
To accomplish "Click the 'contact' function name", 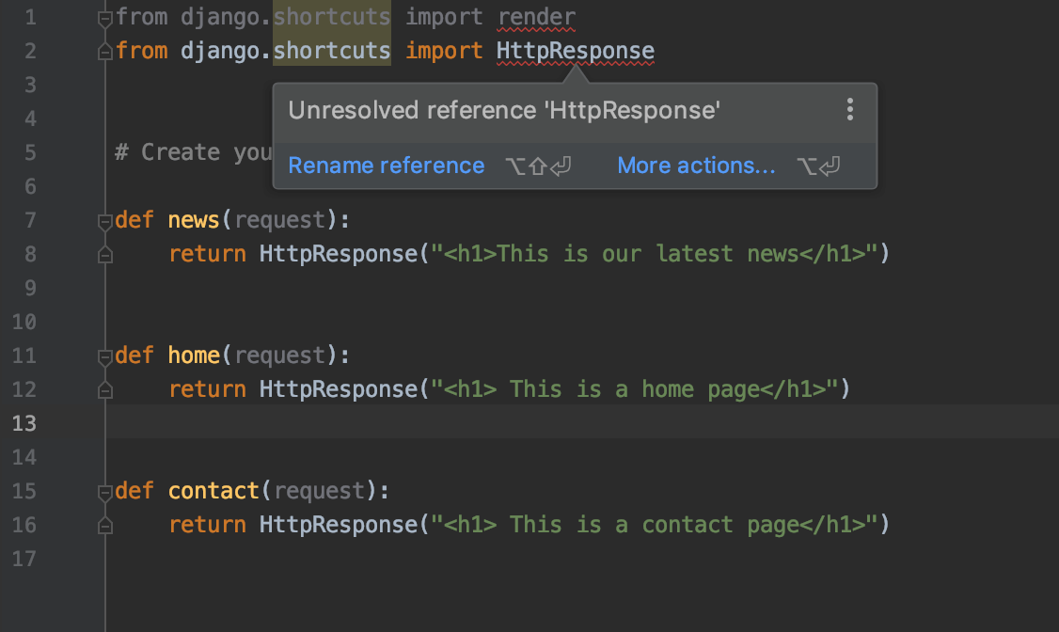I will 213,491.
